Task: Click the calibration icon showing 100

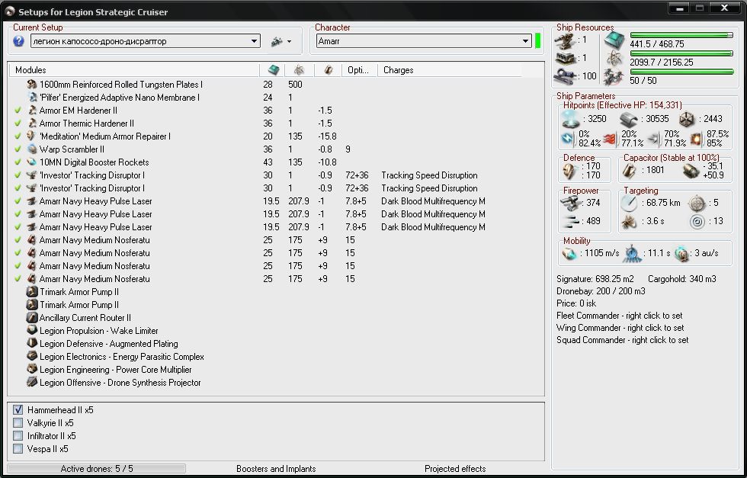Action: point(566,76)
